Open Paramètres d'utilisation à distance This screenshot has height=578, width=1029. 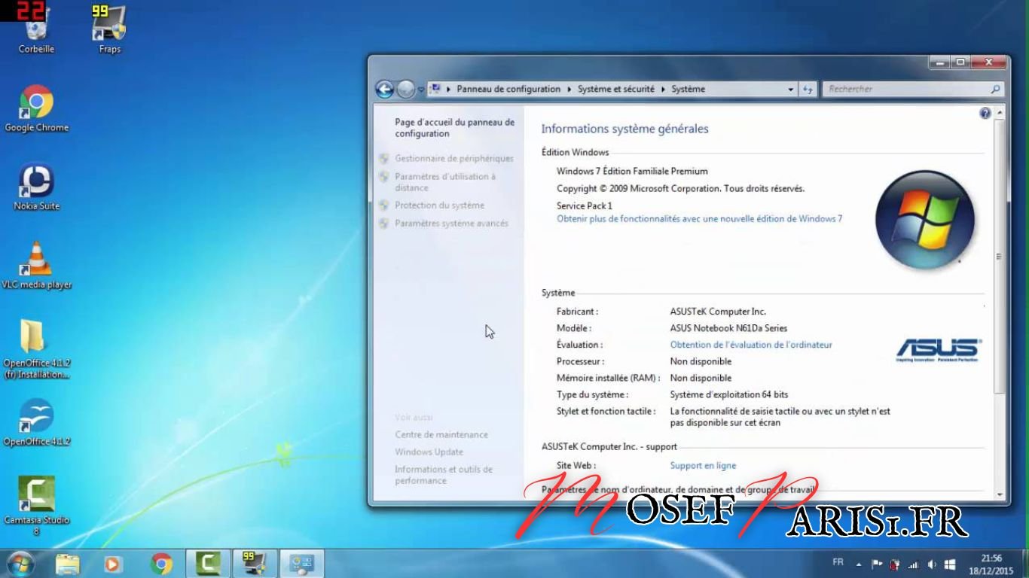(445, 182)
